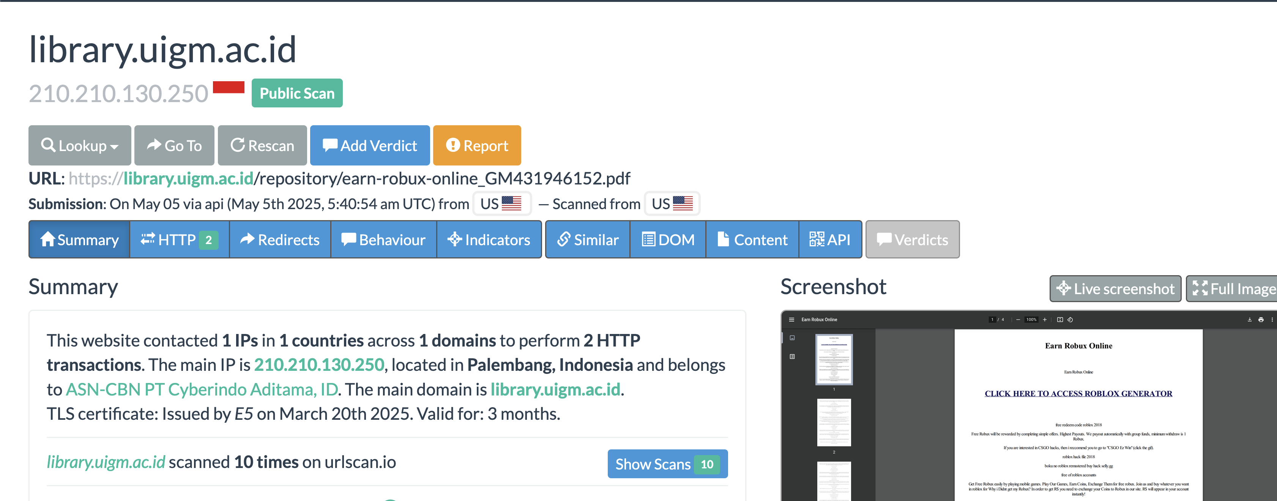Select the Summary tab

[80, 240]
